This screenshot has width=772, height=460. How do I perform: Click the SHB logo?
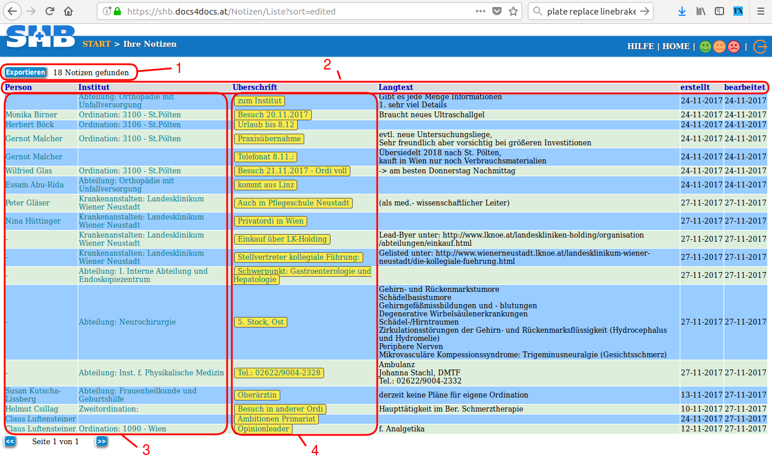click(x=40, y=37)
